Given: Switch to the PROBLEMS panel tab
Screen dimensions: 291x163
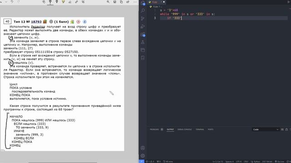Looking at the screenshot, I should (x=155, y=129).
